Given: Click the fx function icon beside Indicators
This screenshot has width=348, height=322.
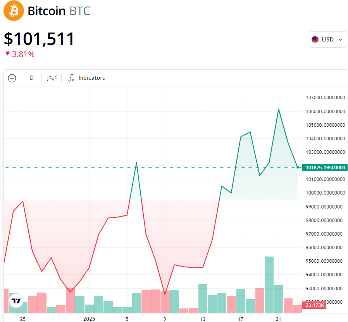Looking at the screenshot, I should [71, 78].
